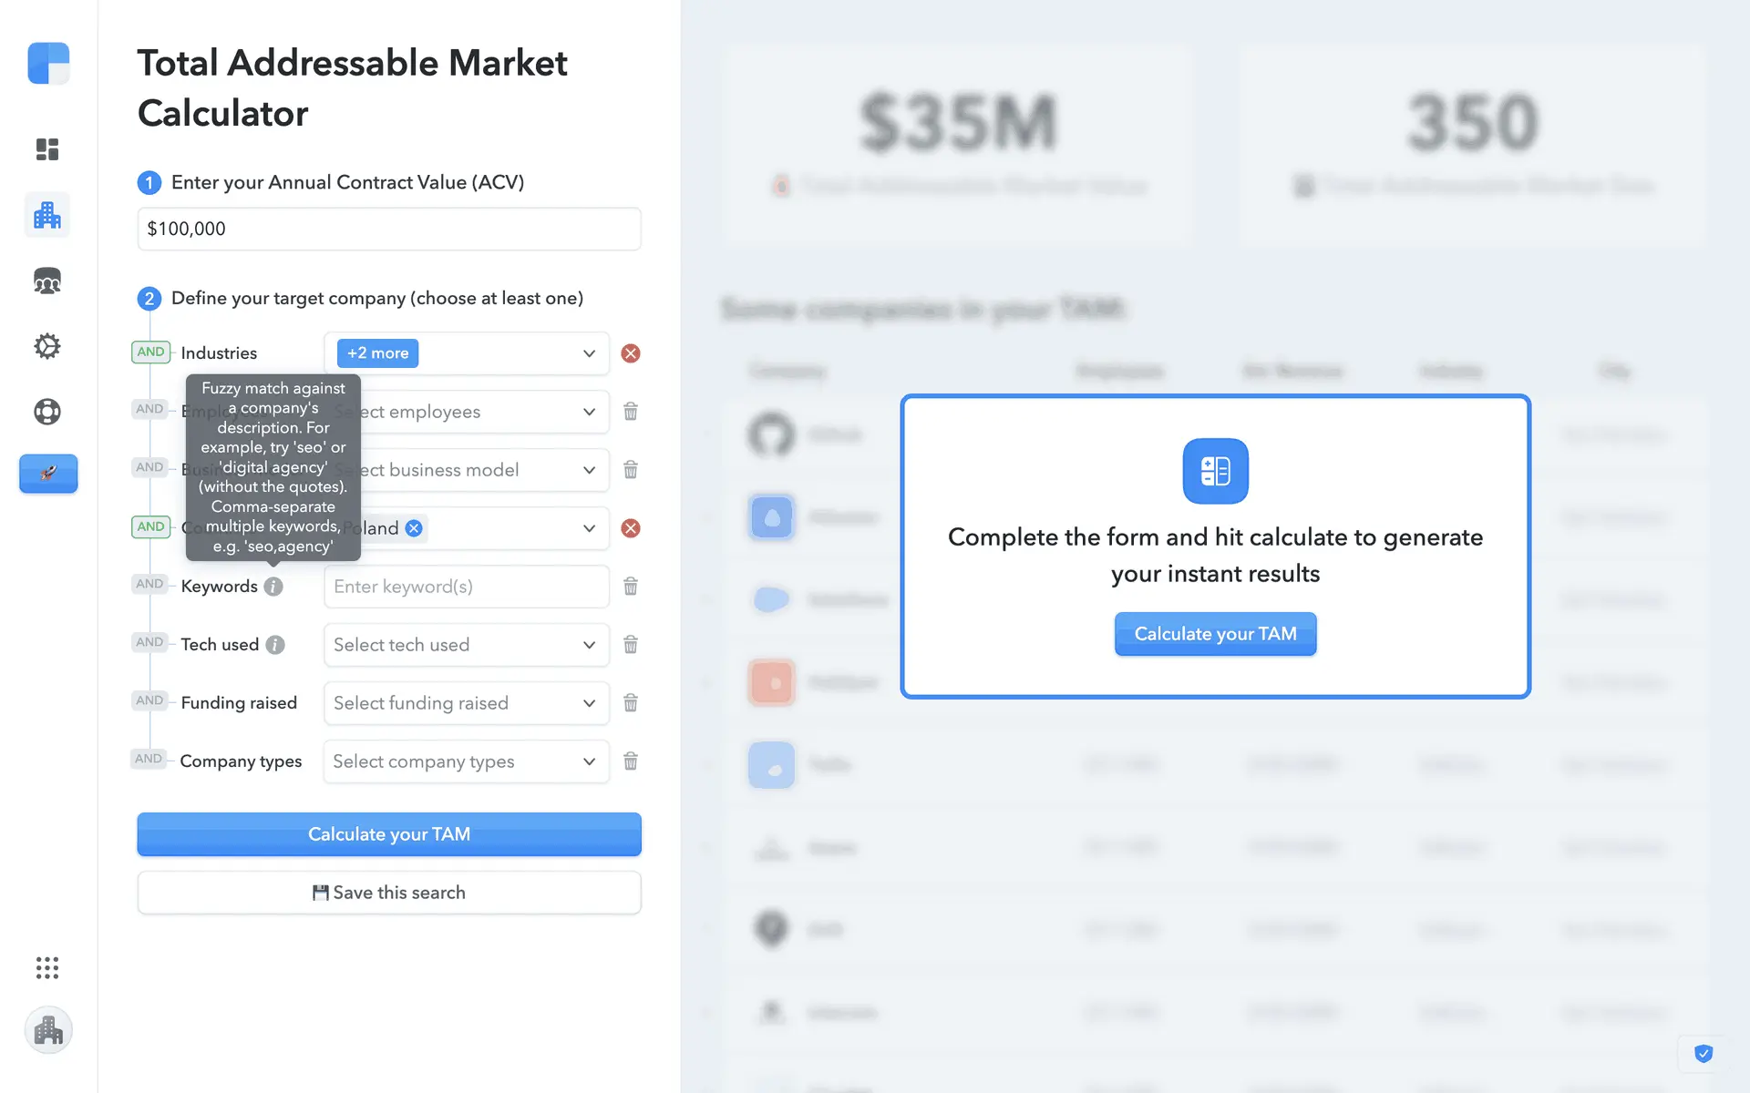The image size is (1750, 1093).
Task: Open the Select funding raised dropdown
Action: click(466, 703)
